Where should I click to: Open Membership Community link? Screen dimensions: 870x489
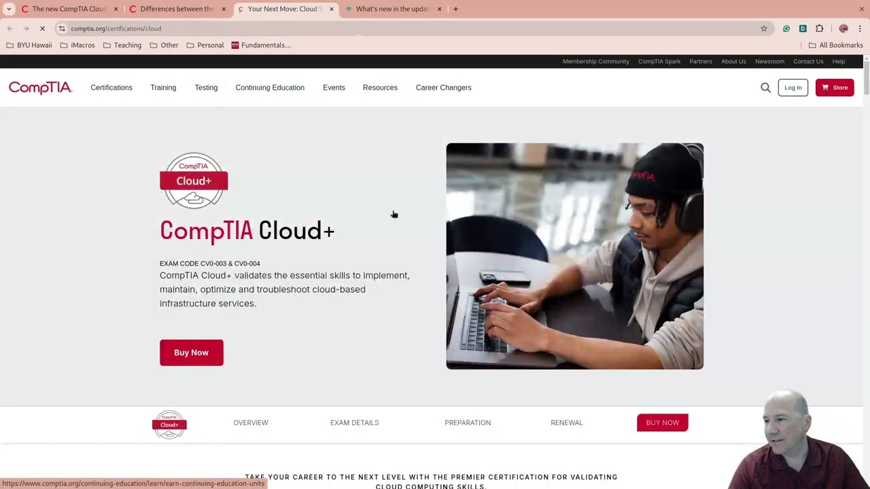pyautogui.click(x=595, y=61)
